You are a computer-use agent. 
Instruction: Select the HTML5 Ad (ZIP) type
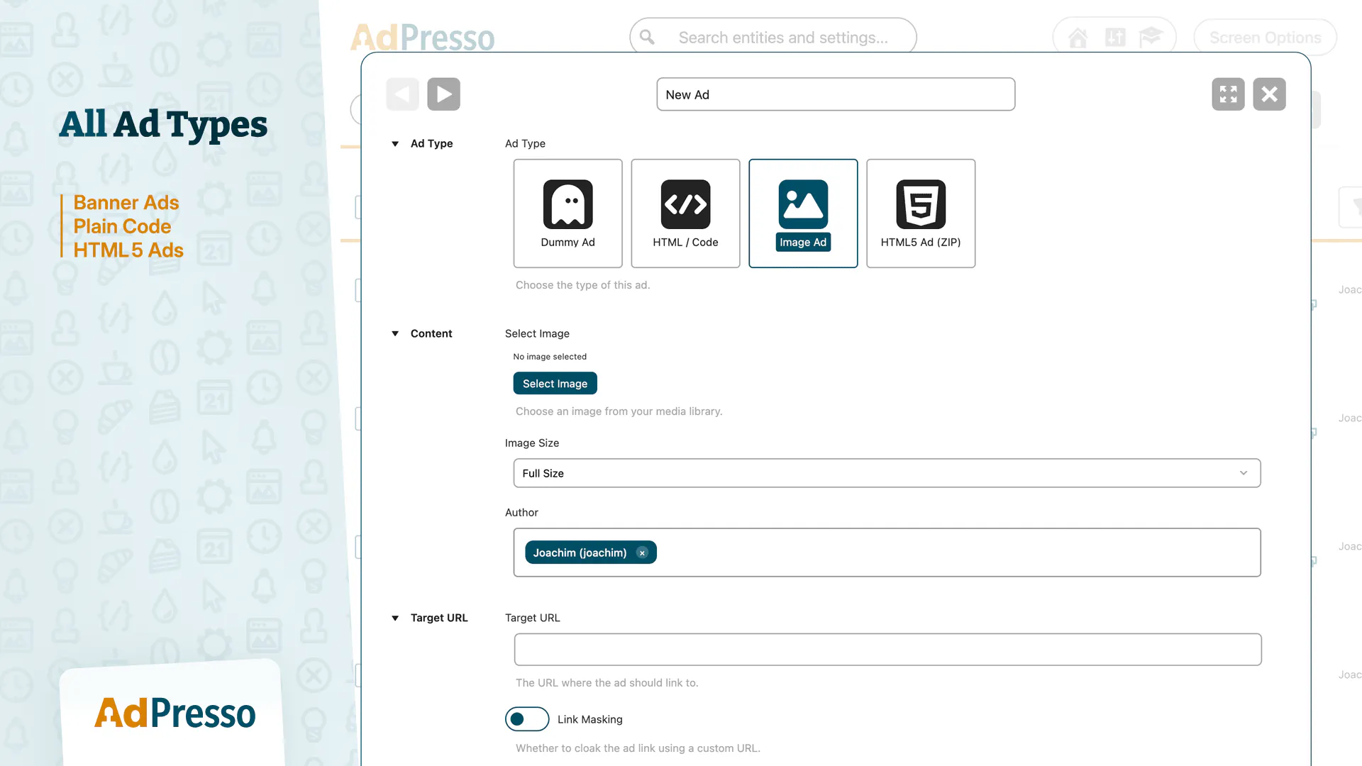921,213
